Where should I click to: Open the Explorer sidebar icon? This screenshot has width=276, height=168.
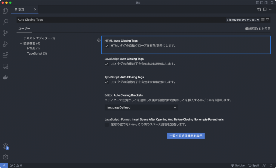tap(5, 11)
